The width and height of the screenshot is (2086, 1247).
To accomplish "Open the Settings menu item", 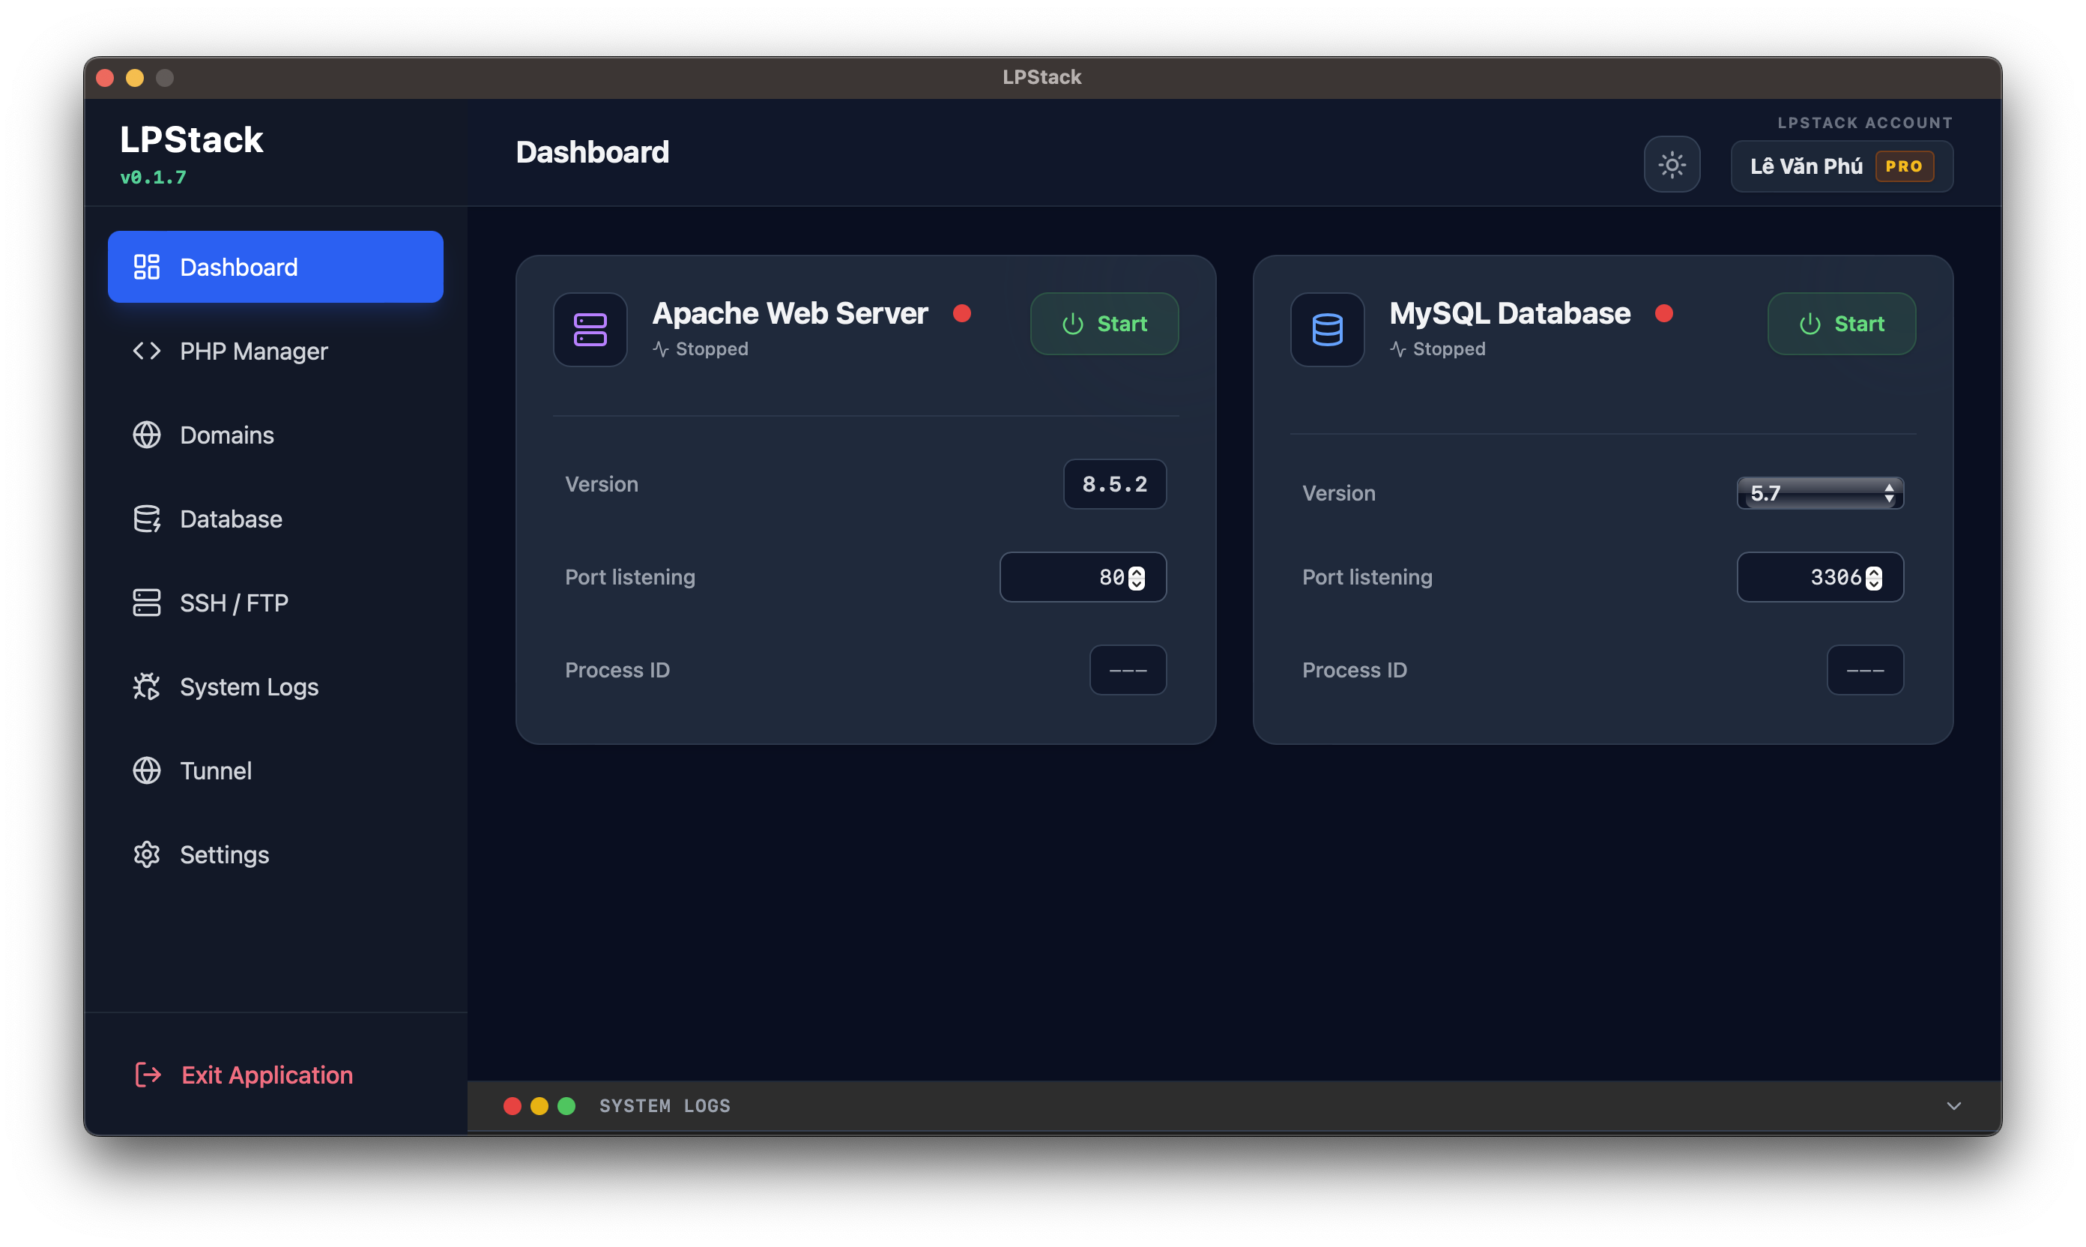I will click(222, 854).
